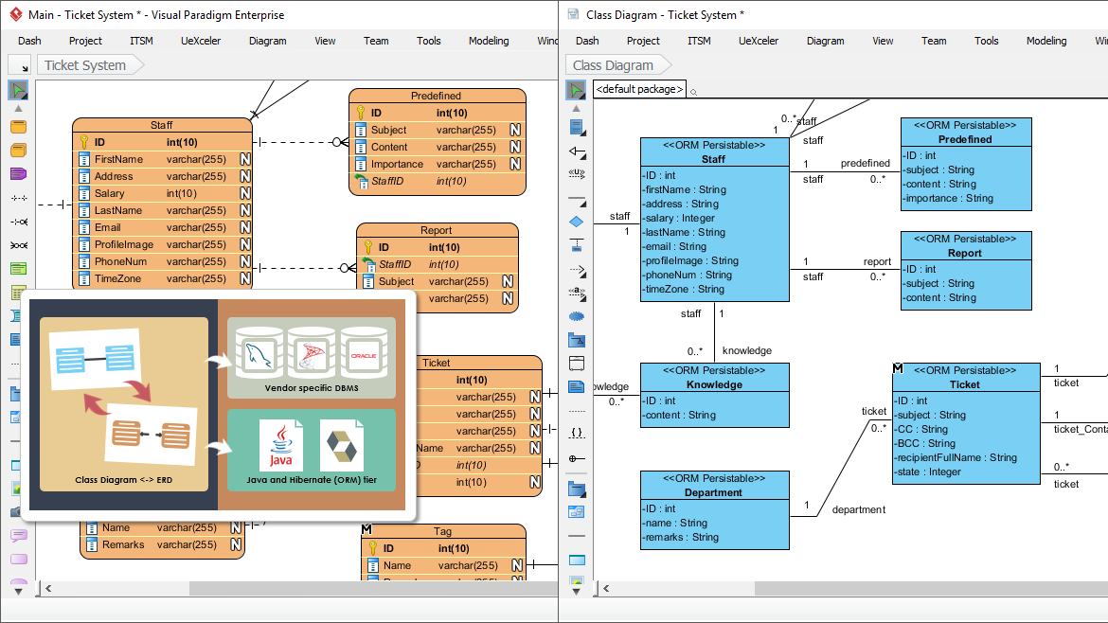Click Class Diagram horizontal scrollbar thumb
Screen dimensions: 1108x623
931,588
